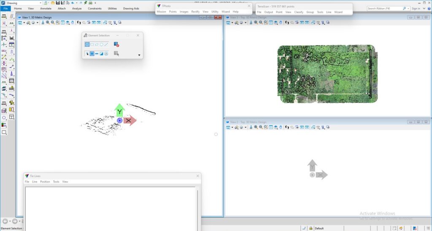Image resolution: width=432 pixels, height=231 pixels.
Task: Open brightness dropdown arrow in View 1 toolbar
Action: tap(38, 23)
